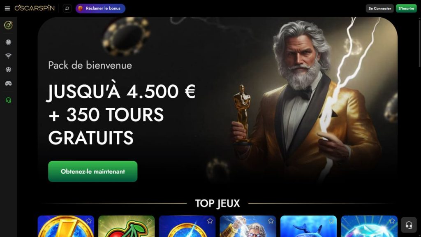Click Obtenez-le maintenant button
Screen dimensions: 421x237
[x=93, y=172]
